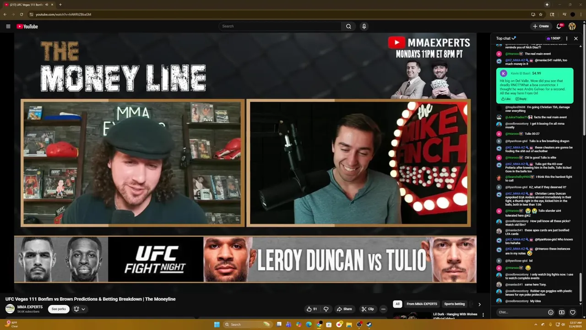Open MMA EXPERTS channel avatar
Screen dimensions: 586x330
click(10, 309)
